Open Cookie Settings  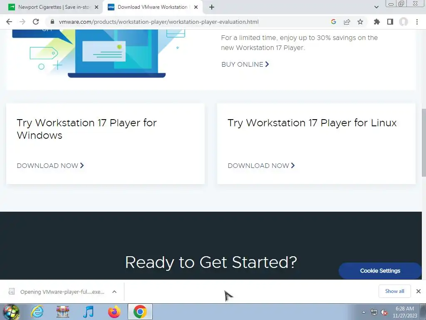pyautogui.click(x=380, y=271)
